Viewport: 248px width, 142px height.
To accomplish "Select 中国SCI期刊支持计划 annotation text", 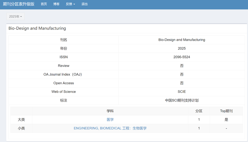I will 182,100.
